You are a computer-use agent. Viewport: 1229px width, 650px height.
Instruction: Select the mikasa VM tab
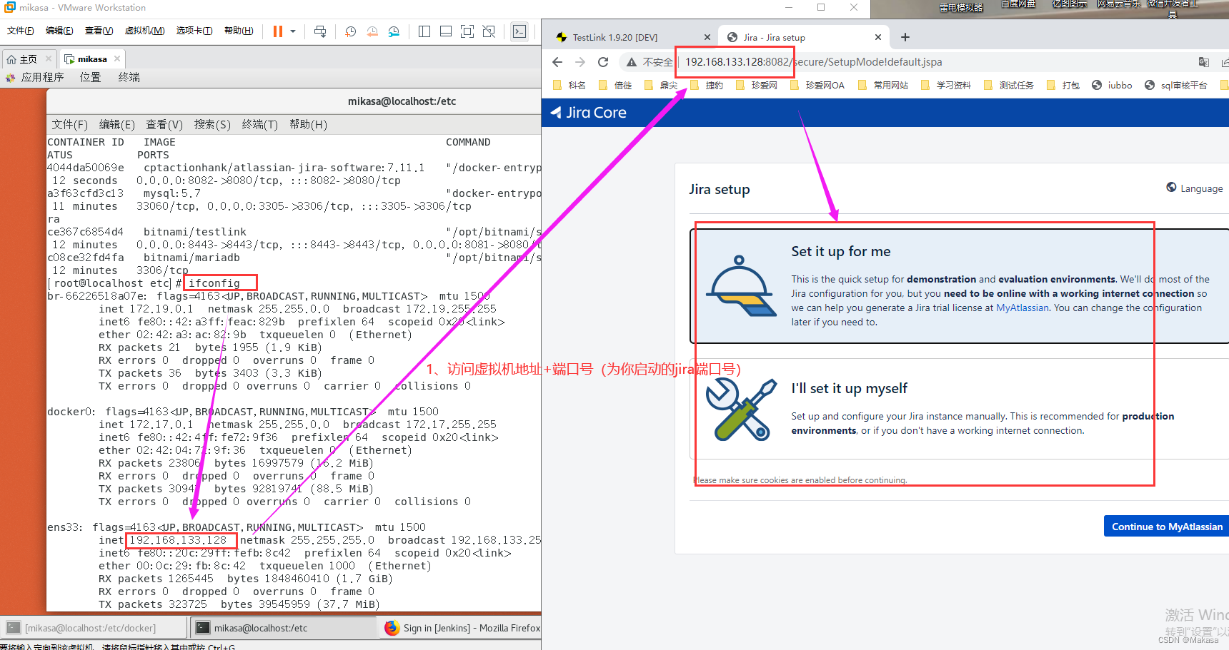[92, 59]
